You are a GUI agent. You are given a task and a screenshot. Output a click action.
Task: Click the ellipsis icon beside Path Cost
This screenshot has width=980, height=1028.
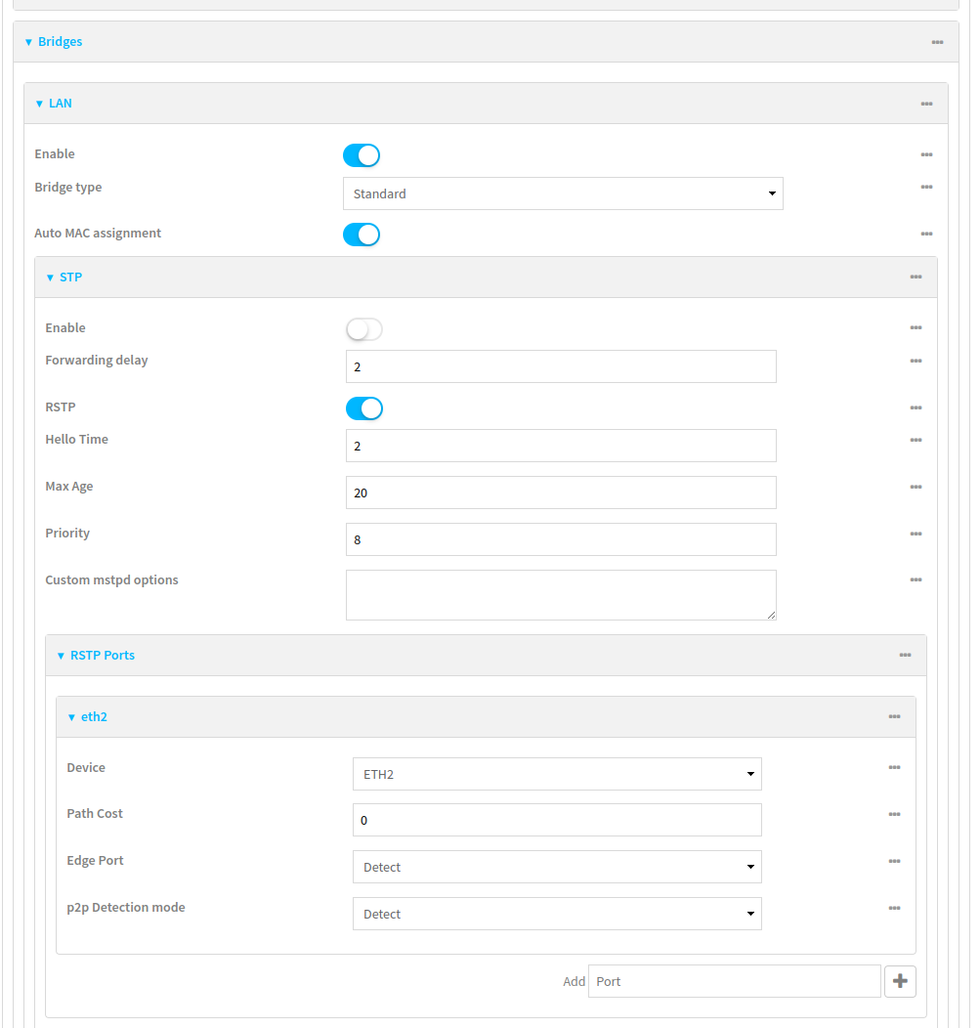pos(894,815)
